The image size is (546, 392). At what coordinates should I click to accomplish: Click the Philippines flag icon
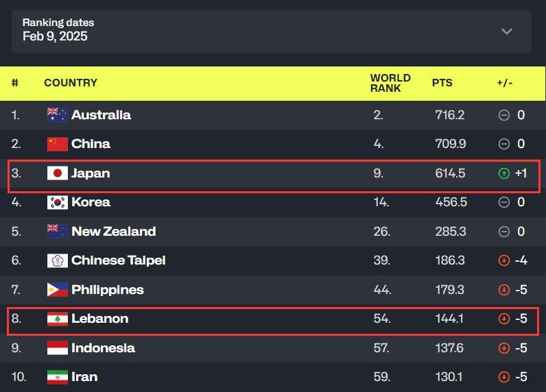point(57,290)
